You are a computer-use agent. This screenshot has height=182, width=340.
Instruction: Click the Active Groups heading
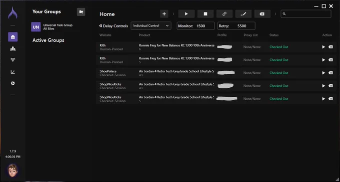point(48,40)
